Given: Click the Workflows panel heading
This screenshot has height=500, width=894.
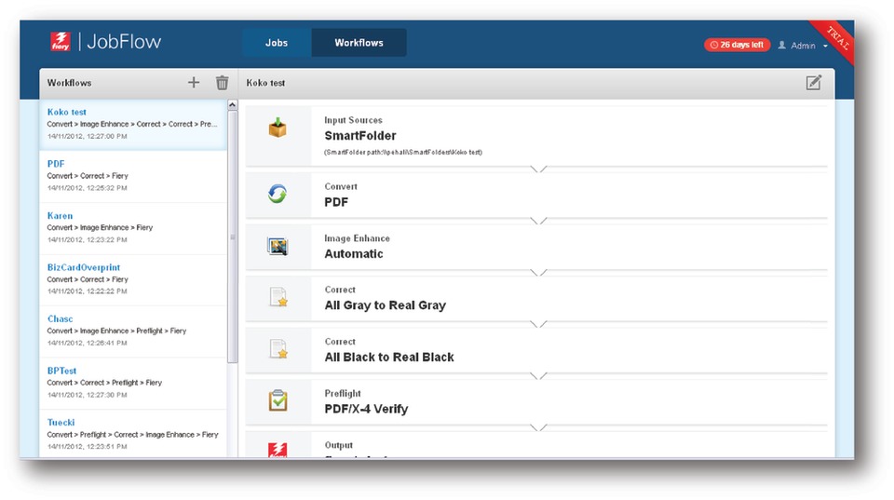Looking at the screenshot, I should point(70,83).
